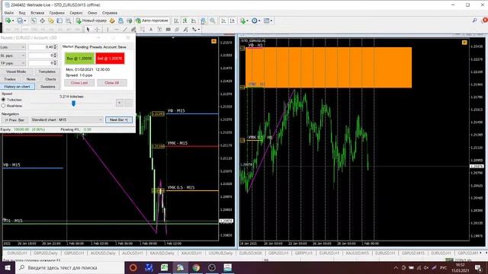Screen dimensions: 488x274
Task: Click the Windows taskbar search box
Action: (x=69, y=267)
